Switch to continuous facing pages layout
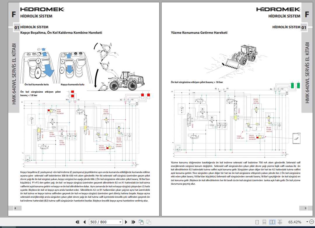Image resolution: width=315 pixels, height=228 pixels. [x=279, y=222]
